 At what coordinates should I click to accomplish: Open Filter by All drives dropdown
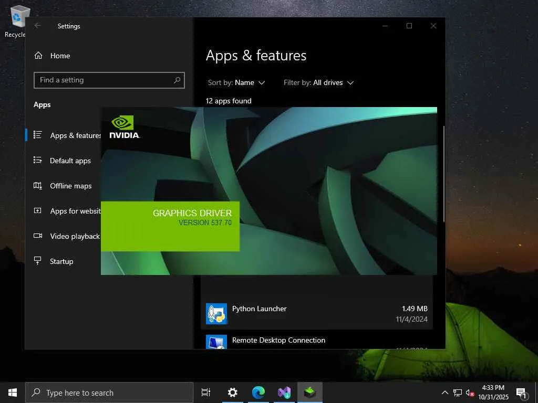click(318, 82)
